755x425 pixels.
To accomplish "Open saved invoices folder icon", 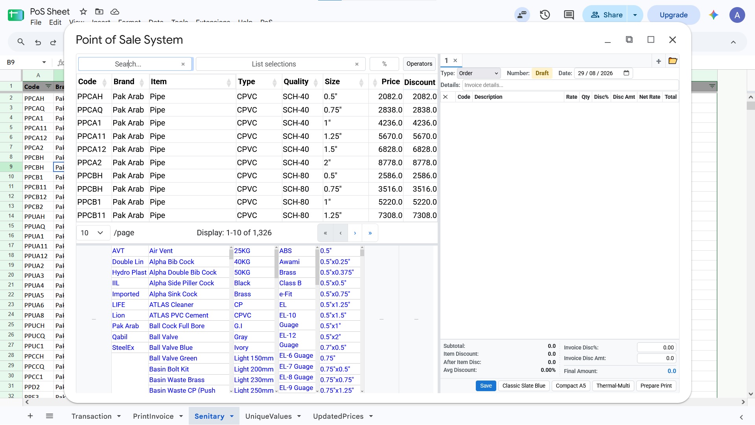I will coord(672,61).
